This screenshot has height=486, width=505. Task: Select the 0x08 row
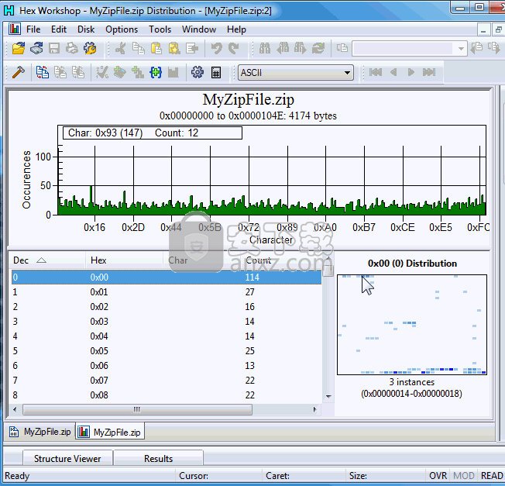[x=167, y=395]
